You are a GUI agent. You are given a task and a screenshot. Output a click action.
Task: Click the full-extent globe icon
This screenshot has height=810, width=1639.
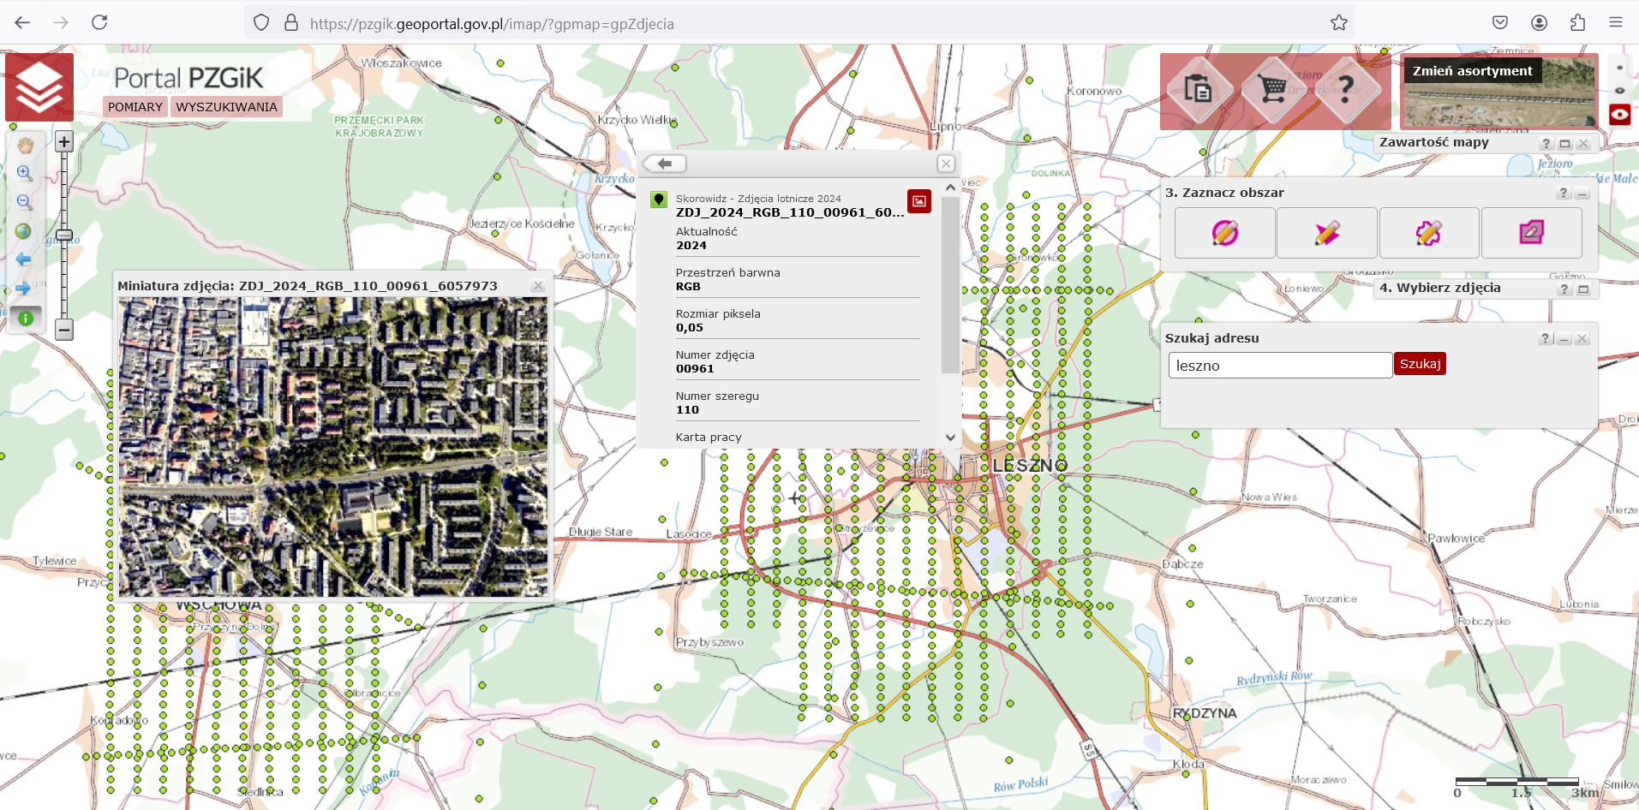(24, 231)
